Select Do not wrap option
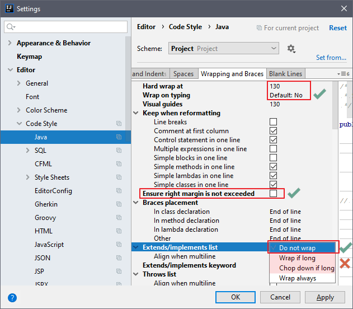Viewport: 353px width, 309px height. pos(302,248)
